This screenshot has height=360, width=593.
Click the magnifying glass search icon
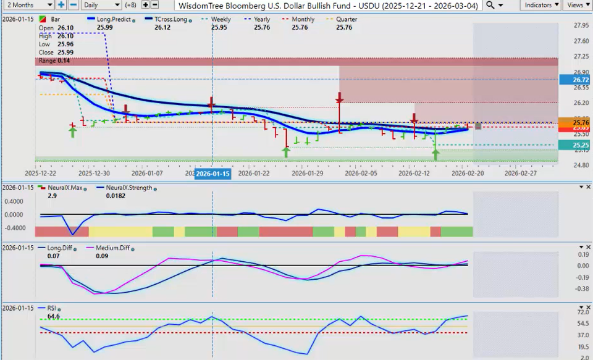(490, 5)
